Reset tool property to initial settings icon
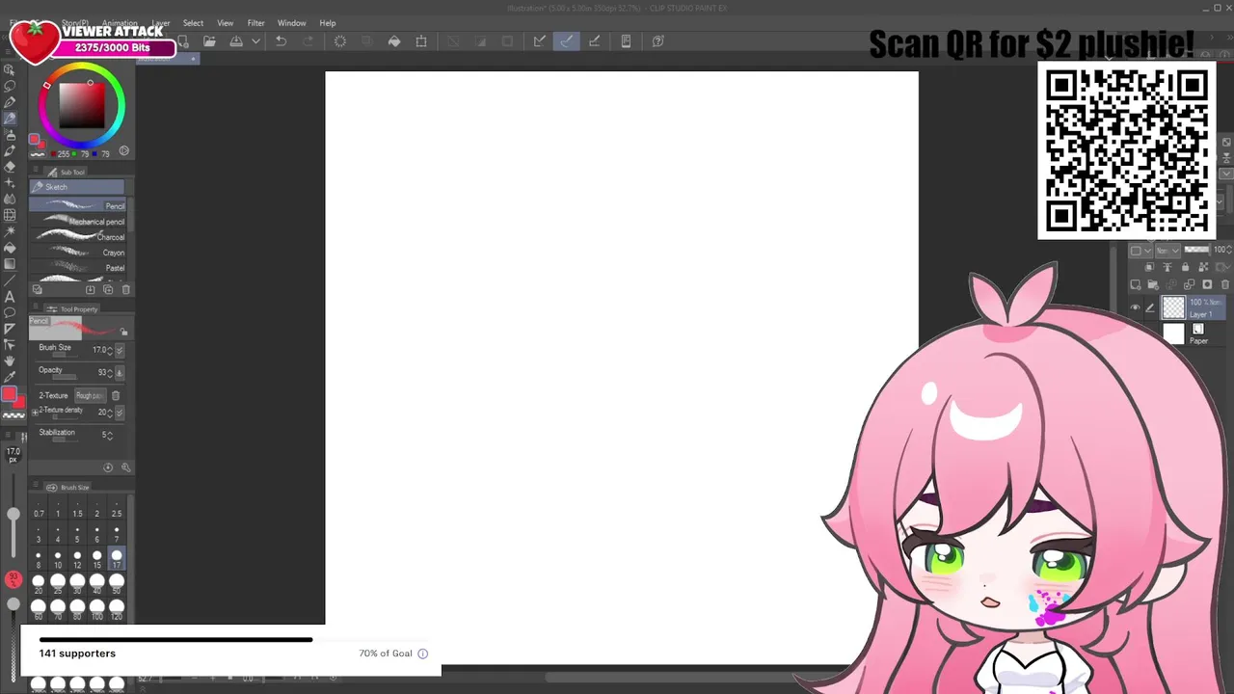Image resolution: width=1234 pixels, height=694 pixels. (x=108, y=467)
